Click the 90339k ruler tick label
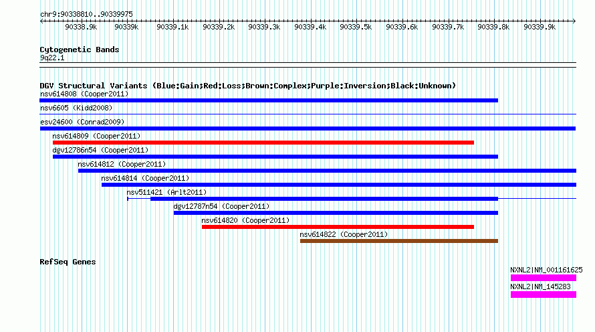 [x=126, y=27]
